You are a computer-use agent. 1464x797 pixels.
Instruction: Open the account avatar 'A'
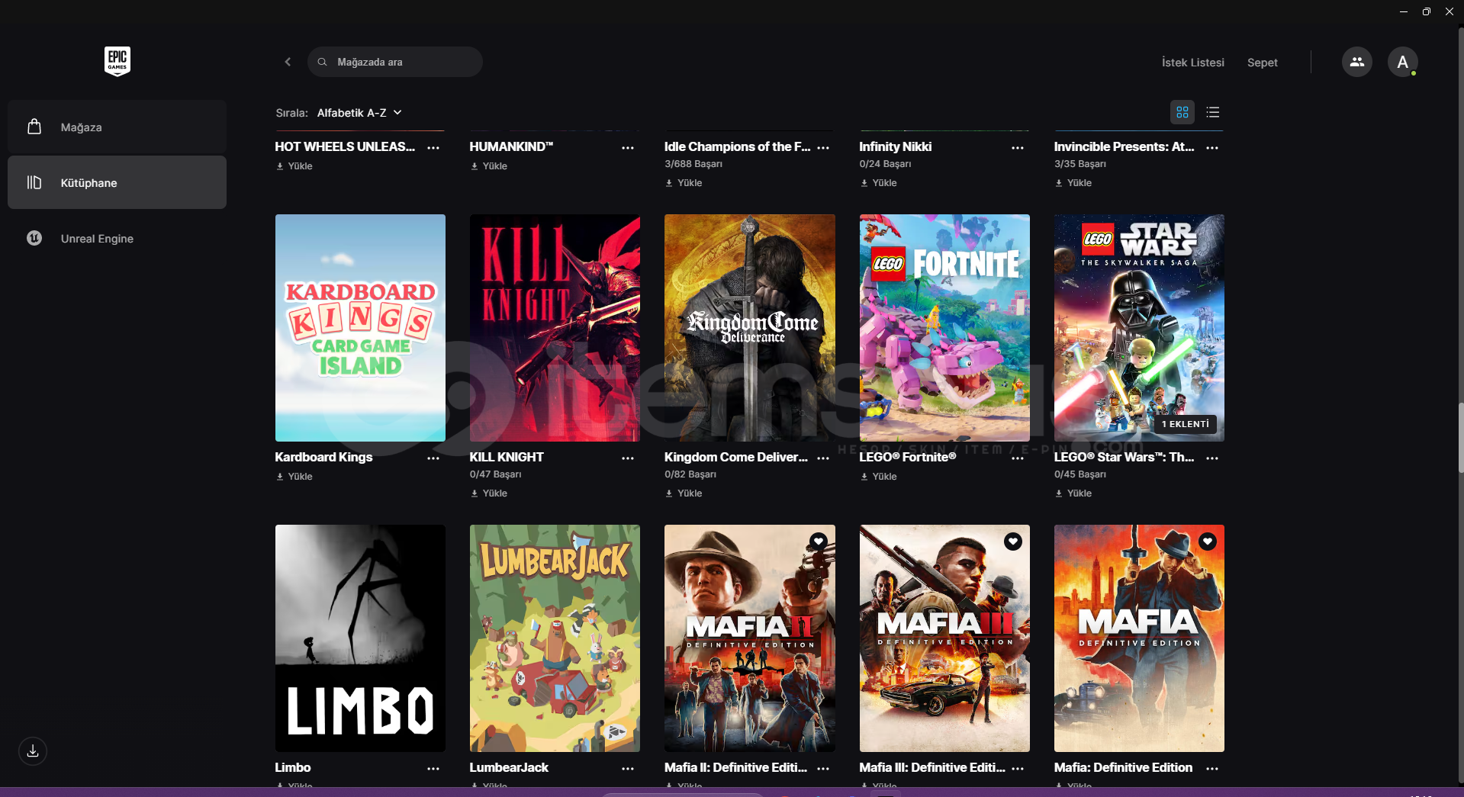pos(1402,62)
